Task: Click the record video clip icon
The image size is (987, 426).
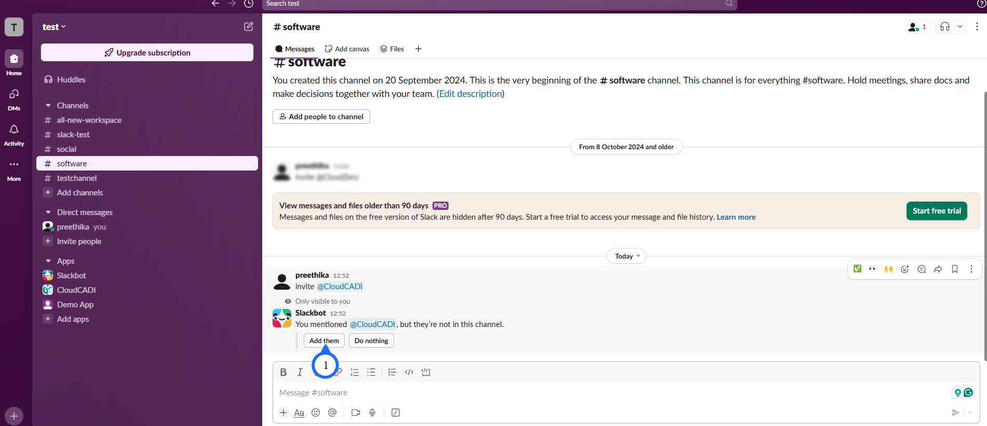Action: (x=356, y=413)
